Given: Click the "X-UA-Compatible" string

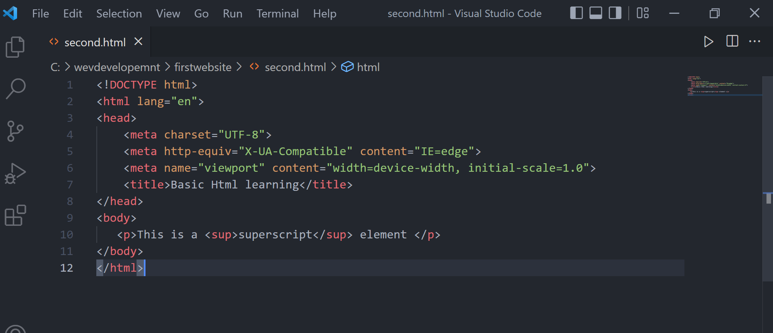Looking at the screenshot, I should [x=295, y=151].
